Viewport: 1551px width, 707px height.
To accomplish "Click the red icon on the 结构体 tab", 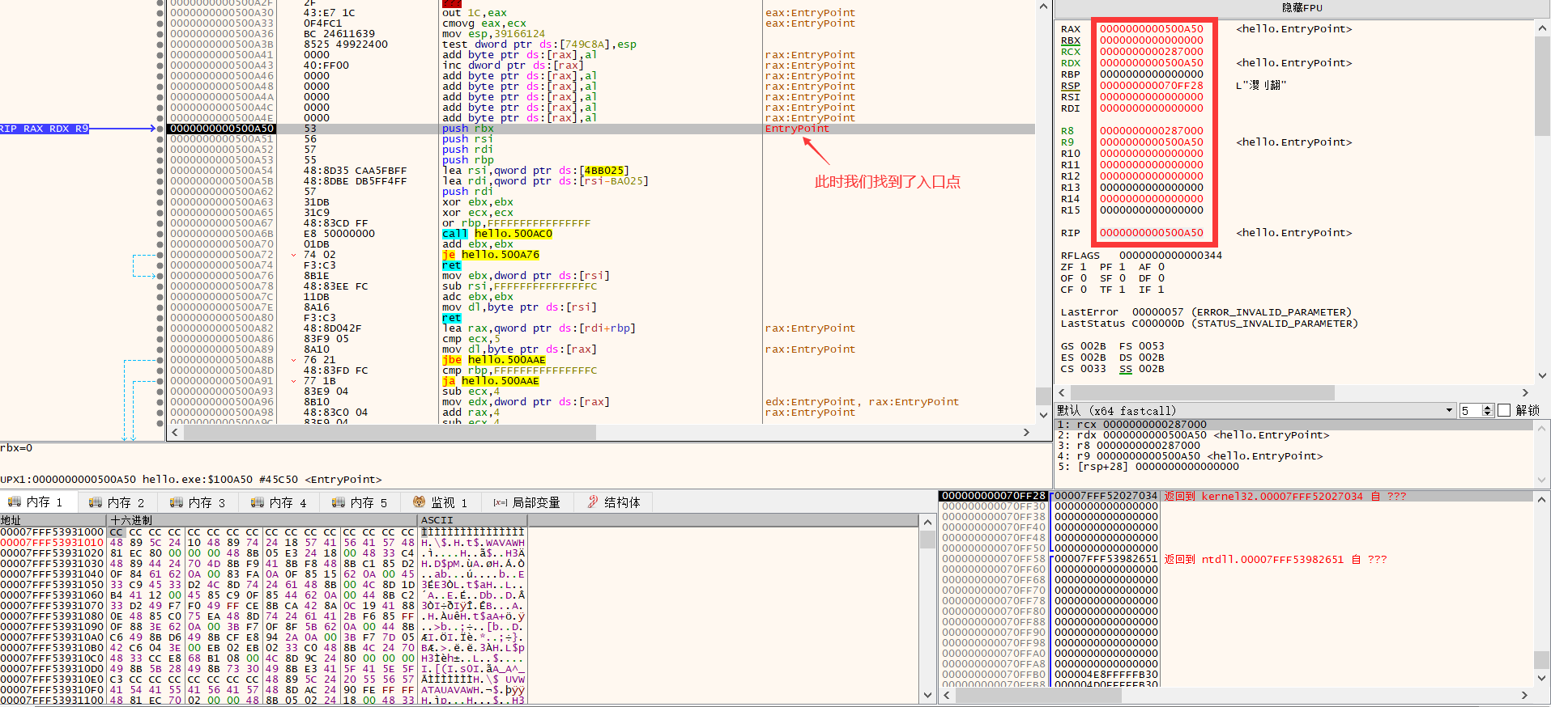I will click(x=593, y=502).
